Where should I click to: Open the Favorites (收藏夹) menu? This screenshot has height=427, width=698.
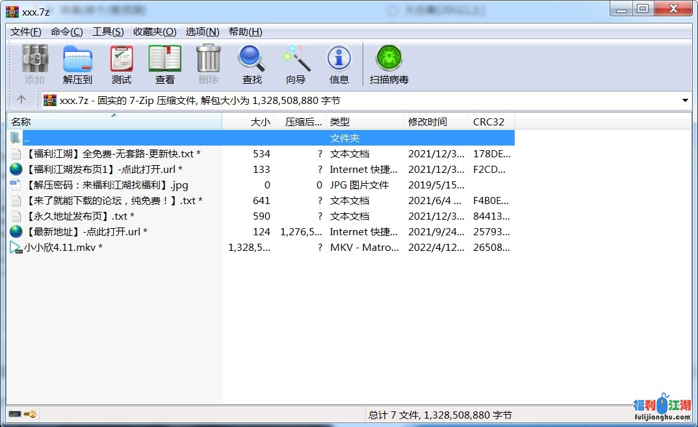[155, 32]
